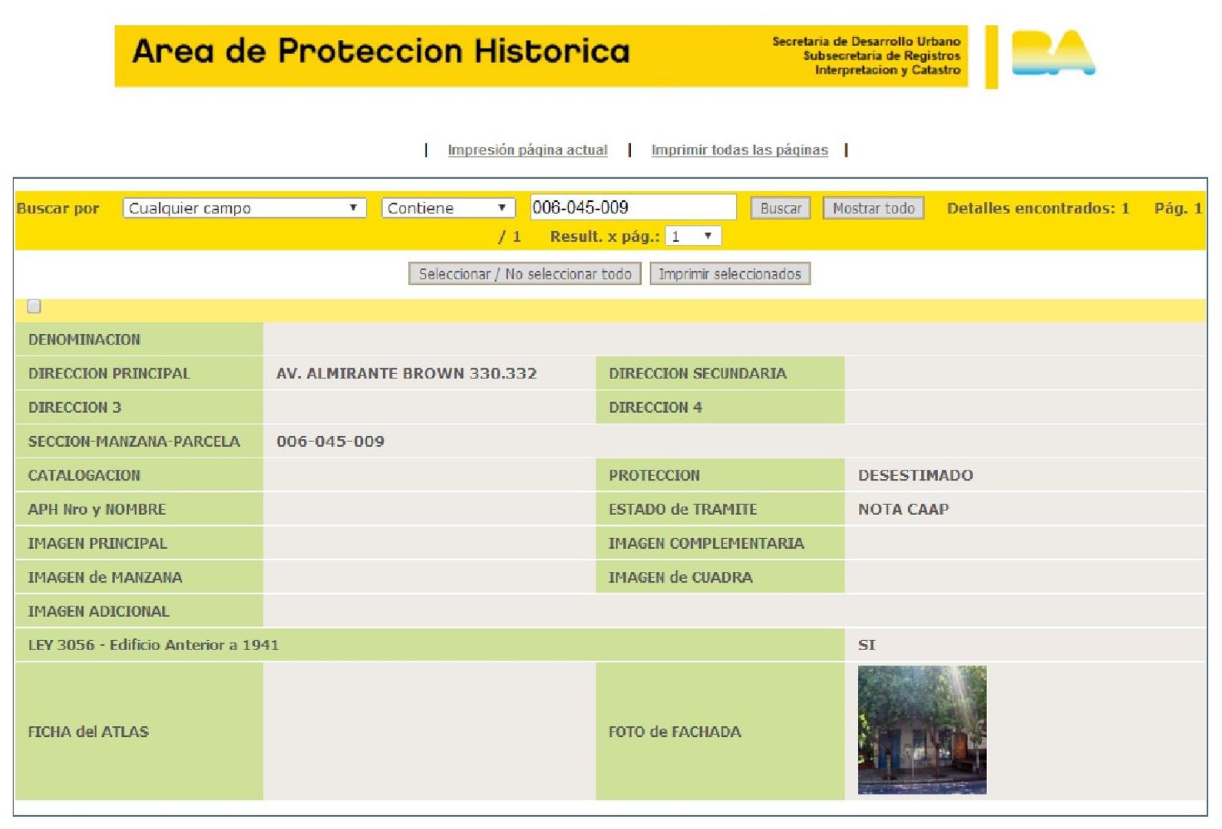Click the Mostrar todo button
The width and height of the screenshot is (1222, 829).
click(x=873, y=208)
